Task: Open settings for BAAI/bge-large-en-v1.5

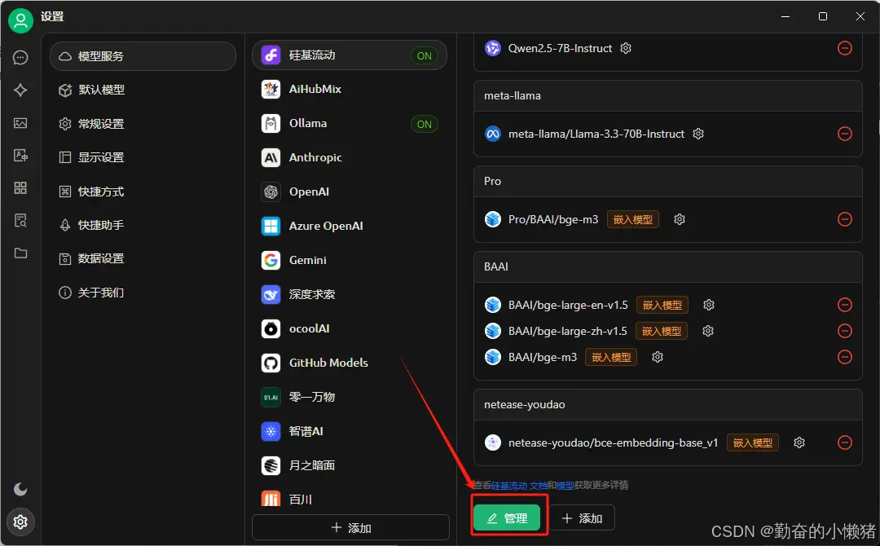Action: [x=709, y=305]
